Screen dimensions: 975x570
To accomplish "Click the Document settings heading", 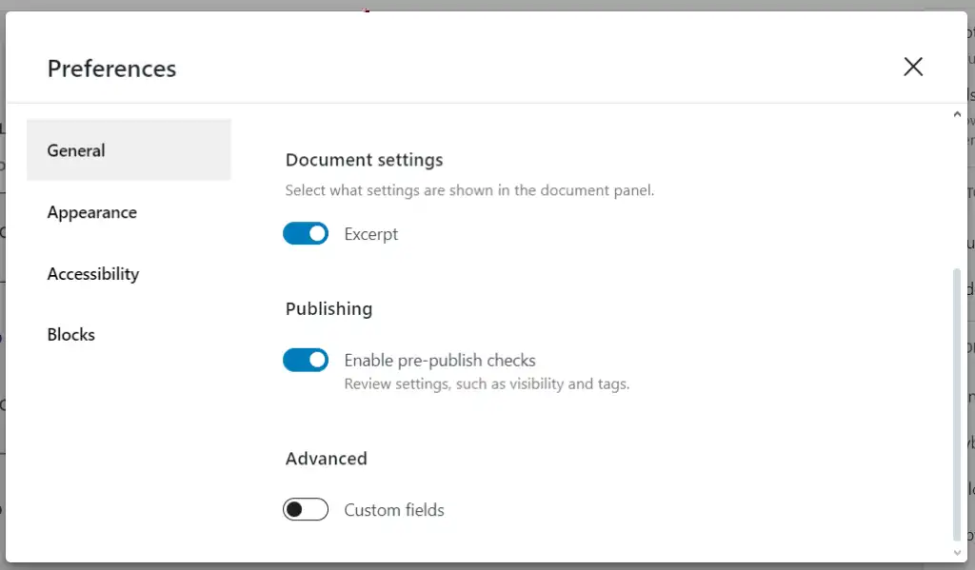I will click(365, 160).
